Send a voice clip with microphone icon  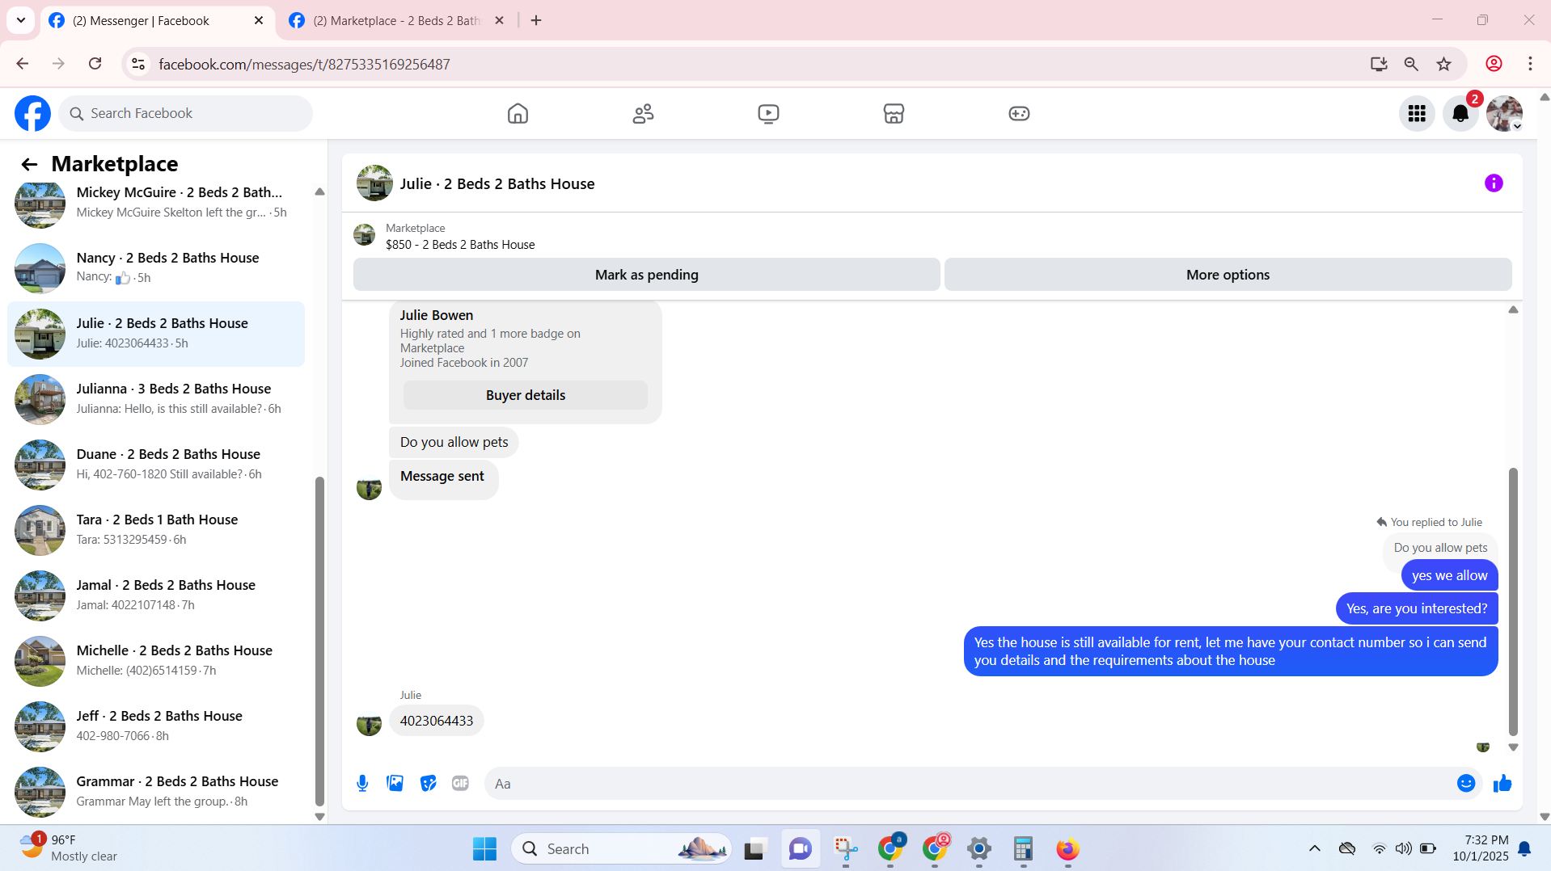click(x=362, y=783)
